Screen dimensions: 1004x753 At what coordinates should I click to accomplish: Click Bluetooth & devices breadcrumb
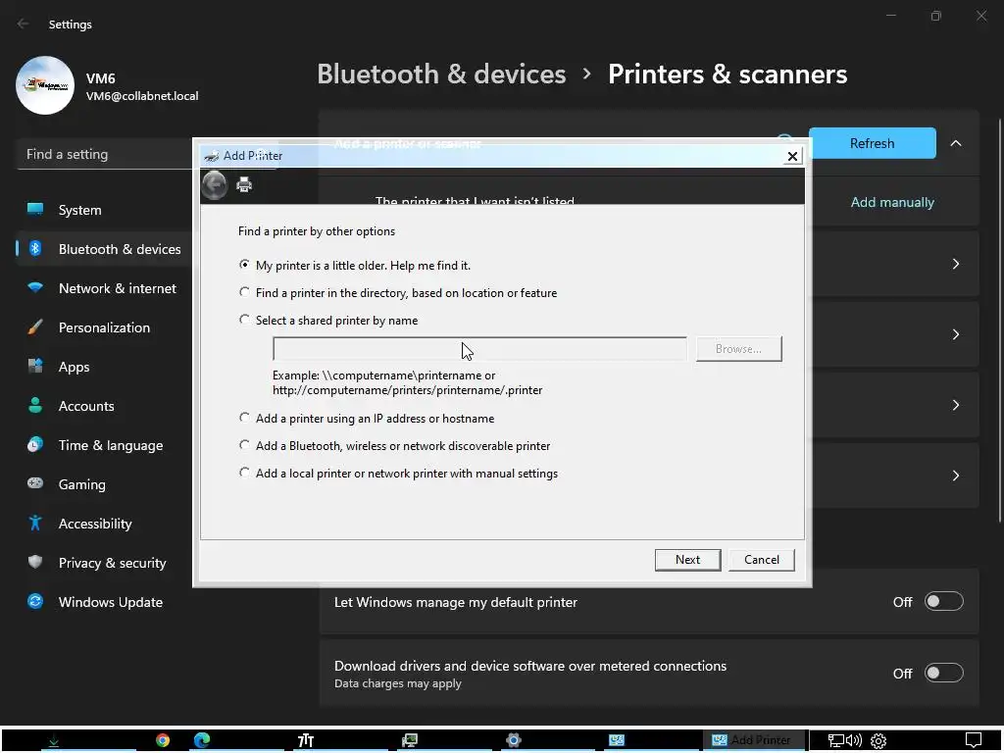(x=441, y=75)
